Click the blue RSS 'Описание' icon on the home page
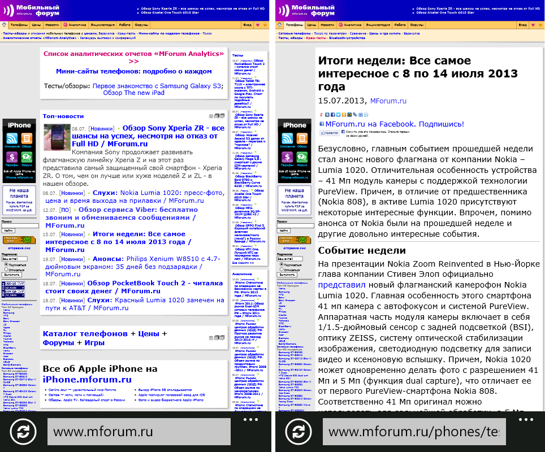 12,138
